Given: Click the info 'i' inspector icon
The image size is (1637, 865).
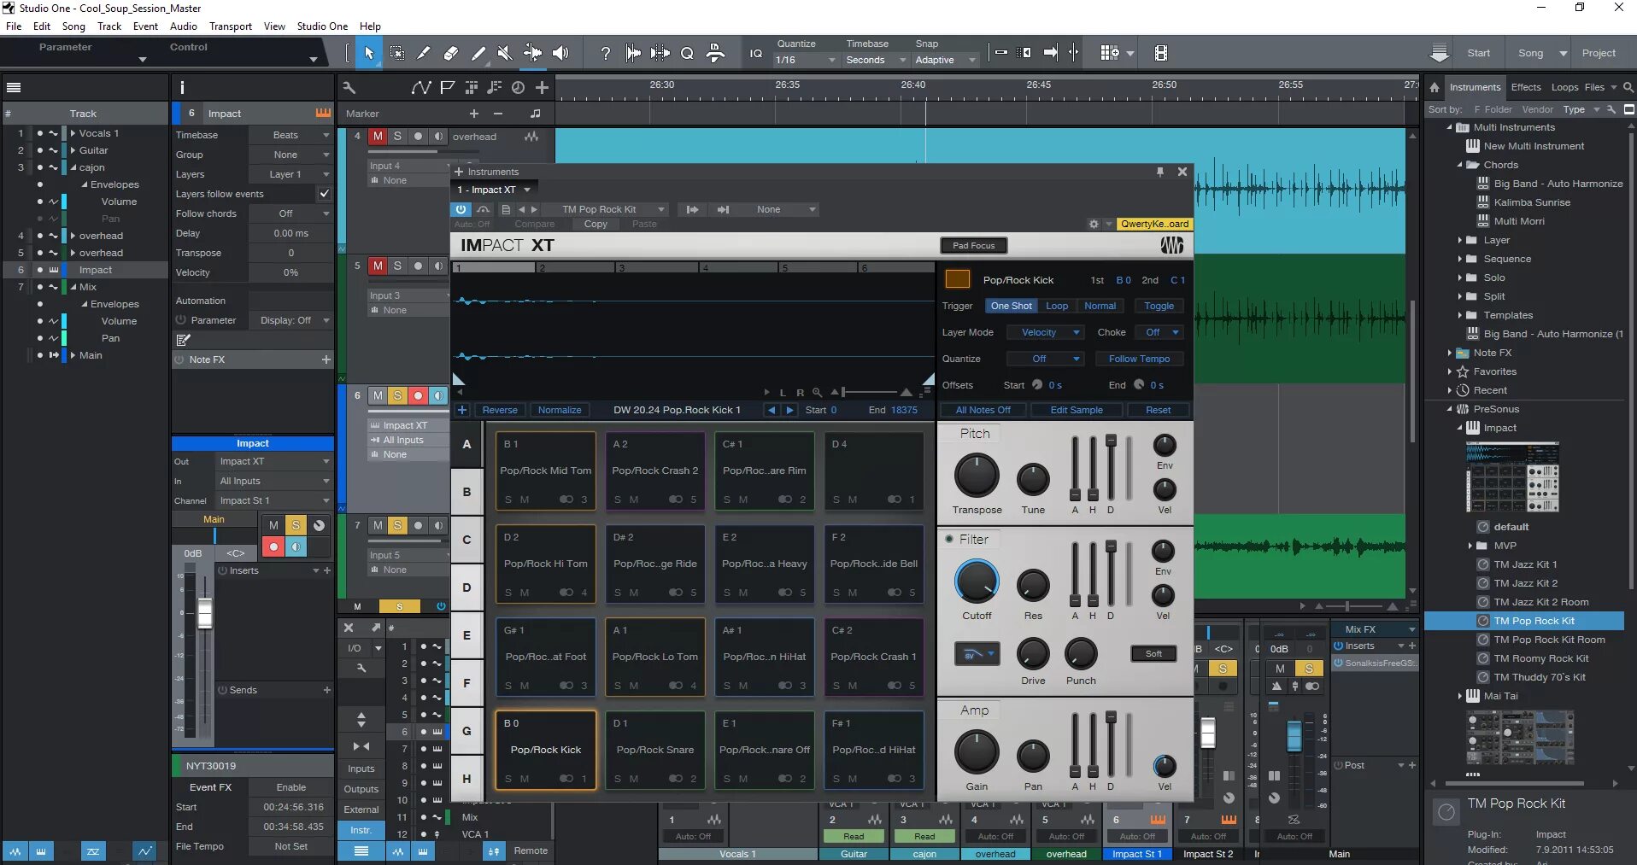Looking at the screenshot, I should click(x=182, y=87).
